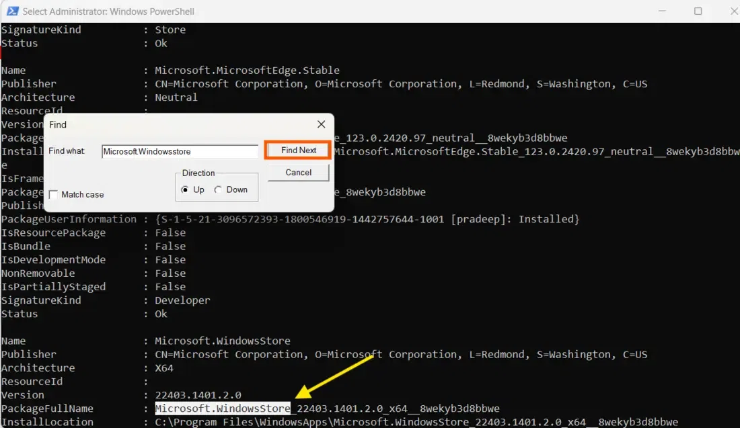Viewport: 740px width, 428px height.
Task: Click the 'X64' architecture value
Action: tap(164, 368)
